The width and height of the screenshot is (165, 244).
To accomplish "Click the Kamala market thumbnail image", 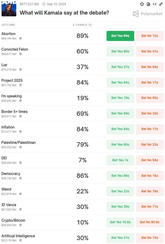I will 9,9.
